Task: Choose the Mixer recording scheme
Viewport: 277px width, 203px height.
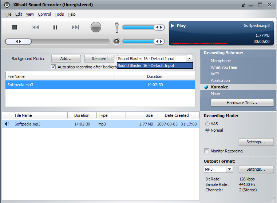Action: (x=215, y=93)
